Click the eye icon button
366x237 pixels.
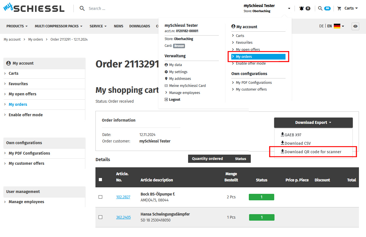355,26
